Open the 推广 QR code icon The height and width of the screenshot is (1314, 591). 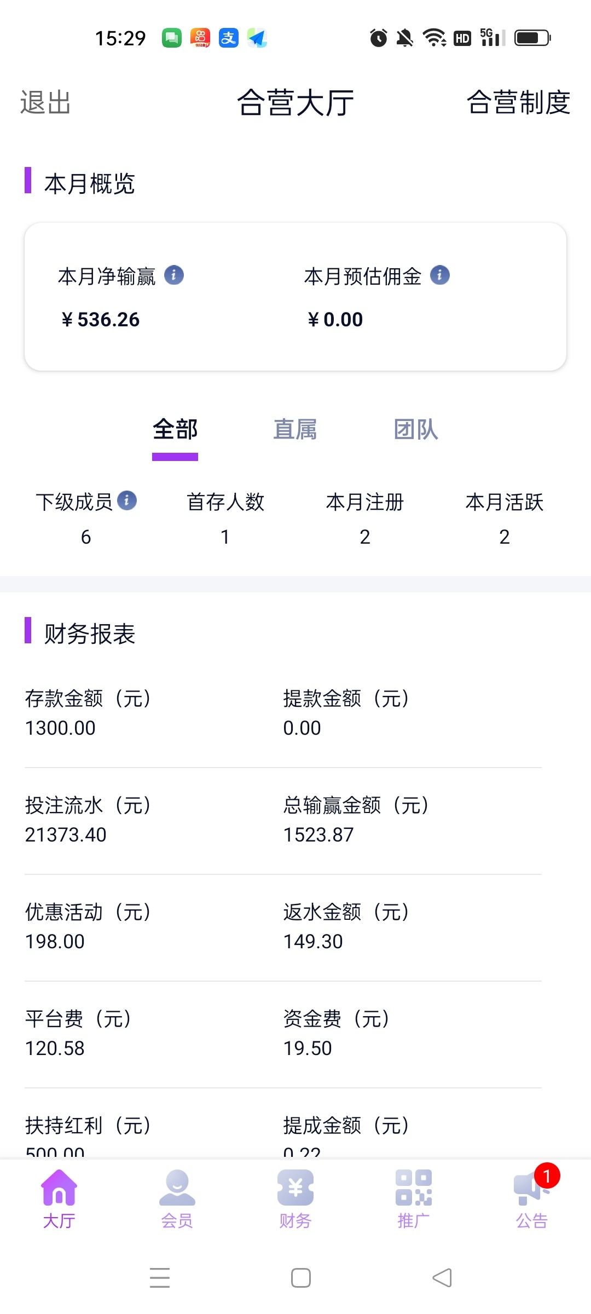(x=414, y=1188)
